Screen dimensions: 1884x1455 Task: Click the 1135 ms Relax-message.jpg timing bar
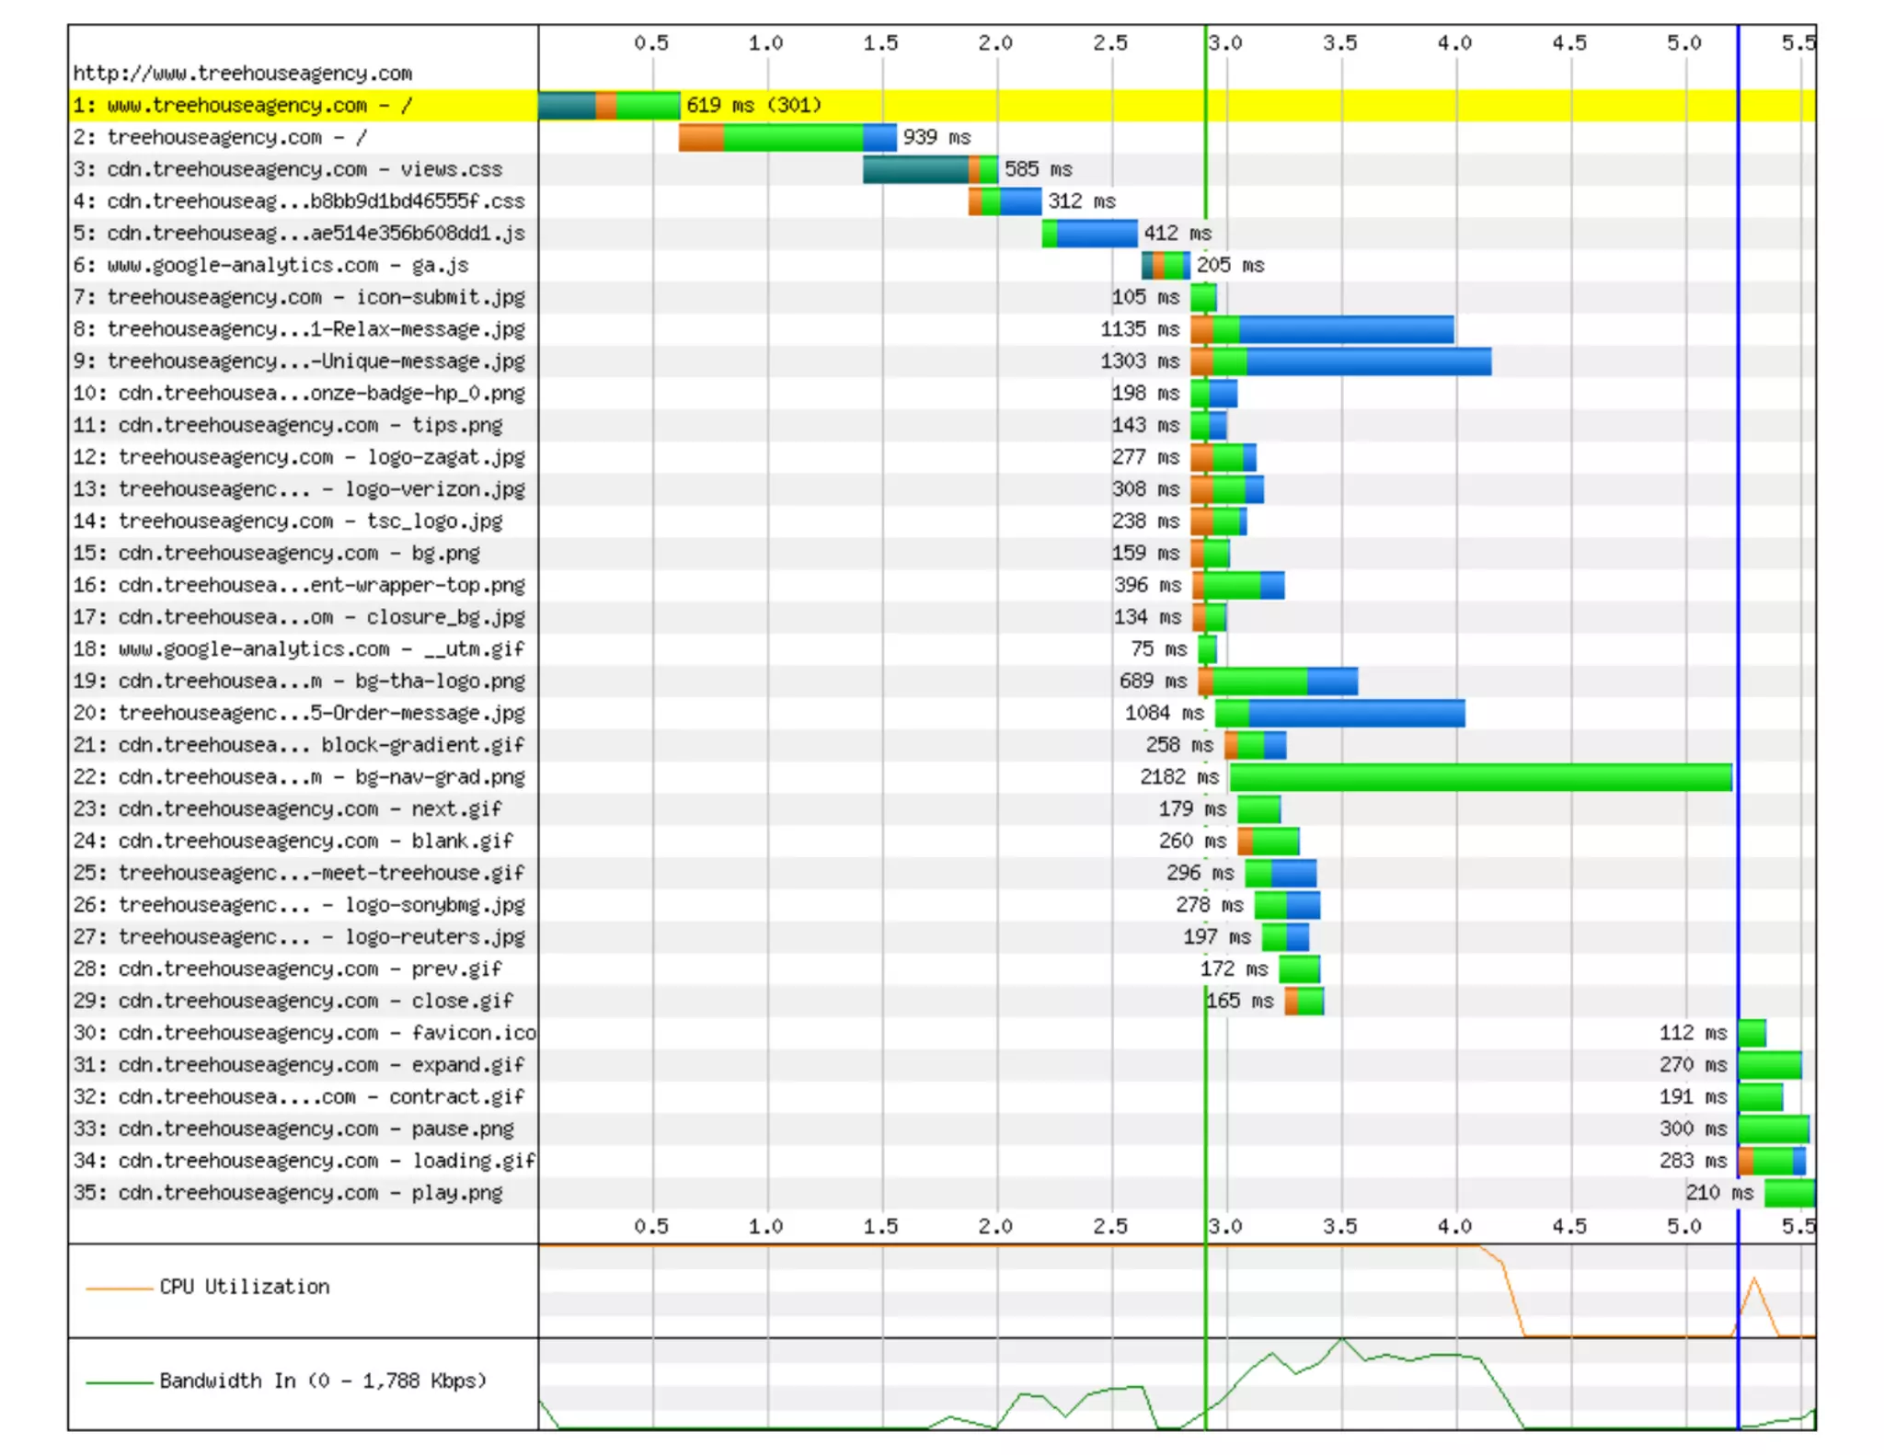click(x=1321, y=329)
